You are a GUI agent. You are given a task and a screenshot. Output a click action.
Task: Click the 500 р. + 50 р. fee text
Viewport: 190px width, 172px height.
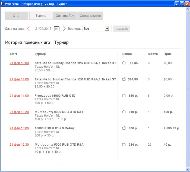(44, 103)
